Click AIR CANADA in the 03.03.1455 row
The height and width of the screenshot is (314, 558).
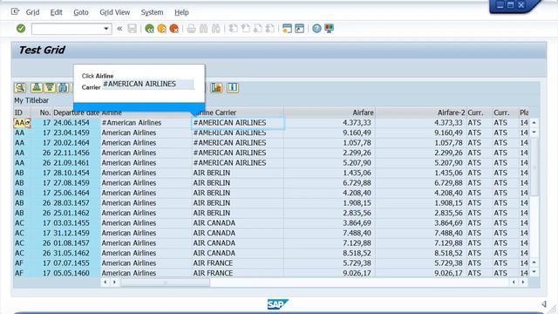214,223
